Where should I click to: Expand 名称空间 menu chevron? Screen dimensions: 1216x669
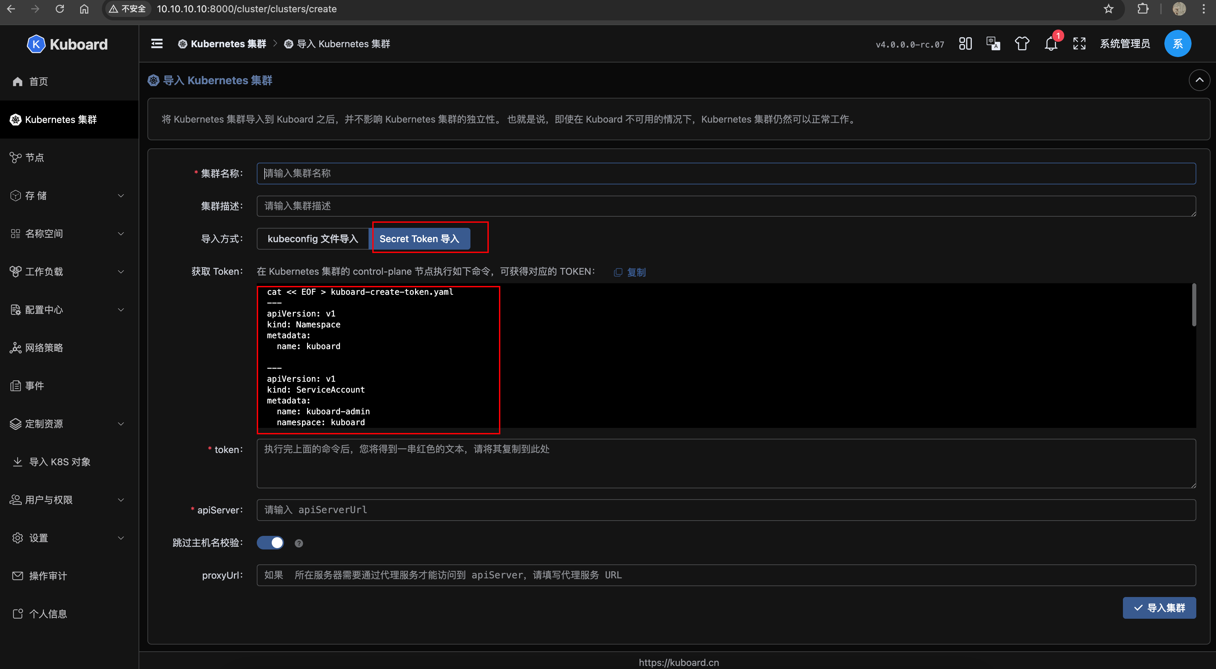tap(121, 234)
